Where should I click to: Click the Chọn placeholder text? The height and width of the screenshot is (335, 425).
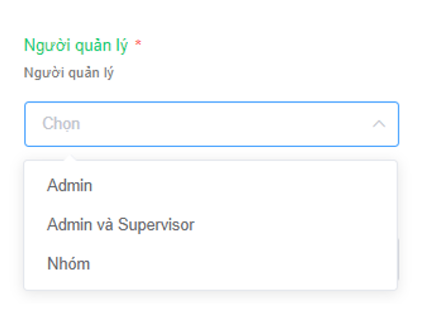point(61,124)
